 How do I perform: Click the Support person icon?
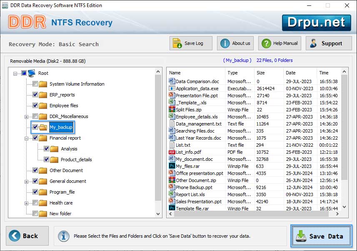point(313,43)
